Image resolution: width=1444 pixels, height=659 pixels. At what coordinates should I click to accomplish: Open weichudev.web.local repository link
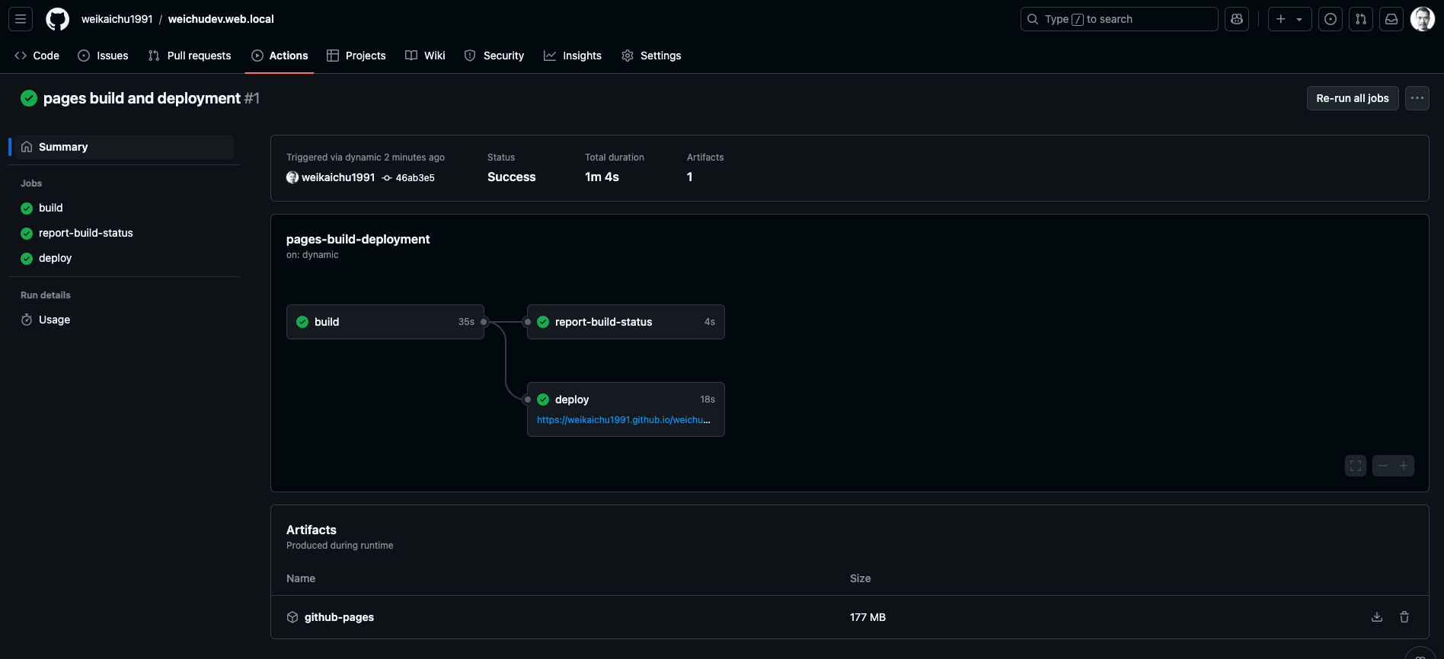pos(221,19)
